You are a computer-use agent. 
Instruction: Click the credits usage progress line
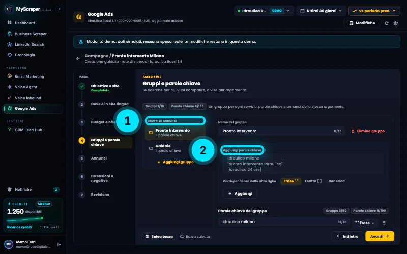(25, 220)
